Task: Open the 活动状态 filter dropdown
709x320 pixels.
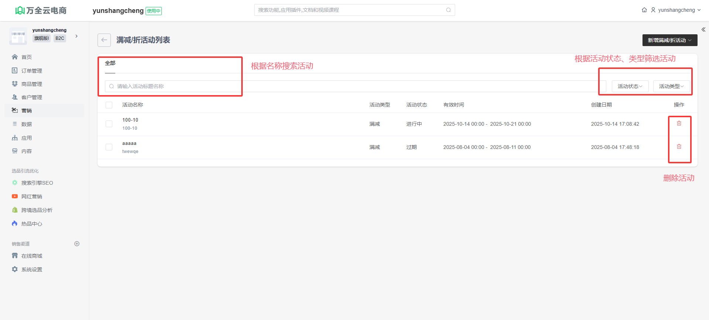Action: tap(630, 86)
